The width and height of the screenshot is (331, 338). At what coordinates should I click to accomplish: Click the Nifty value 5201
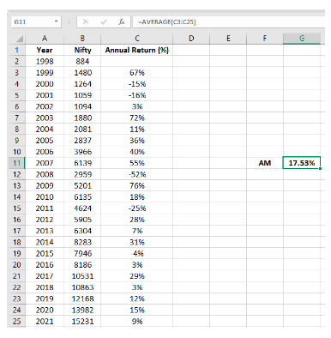pos(82,185)
